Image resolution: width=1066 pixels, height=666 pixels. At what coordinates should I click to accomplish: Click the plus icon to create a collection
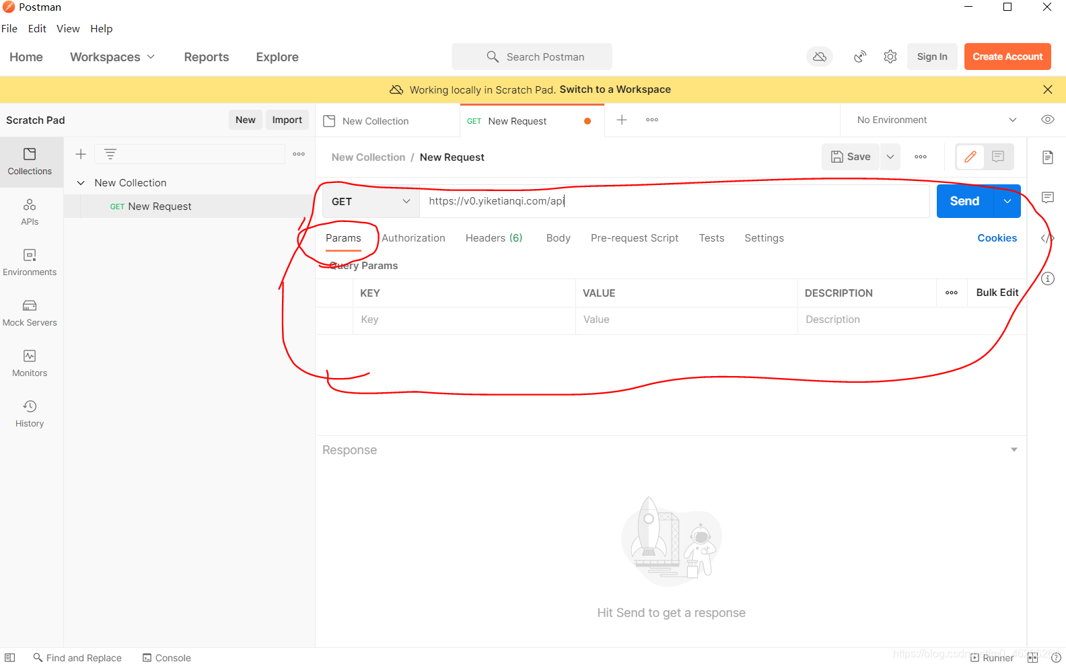pyautogui.click(x=81, y=154)
